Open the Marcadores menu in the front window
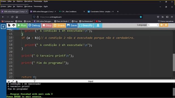This screenshot has width=175, height=98. pos(28,7)
